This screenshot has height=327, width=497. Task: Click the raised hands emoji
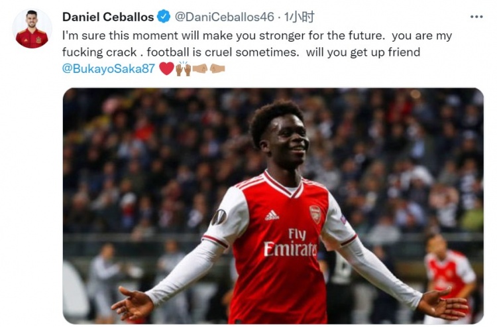(183, 68)
